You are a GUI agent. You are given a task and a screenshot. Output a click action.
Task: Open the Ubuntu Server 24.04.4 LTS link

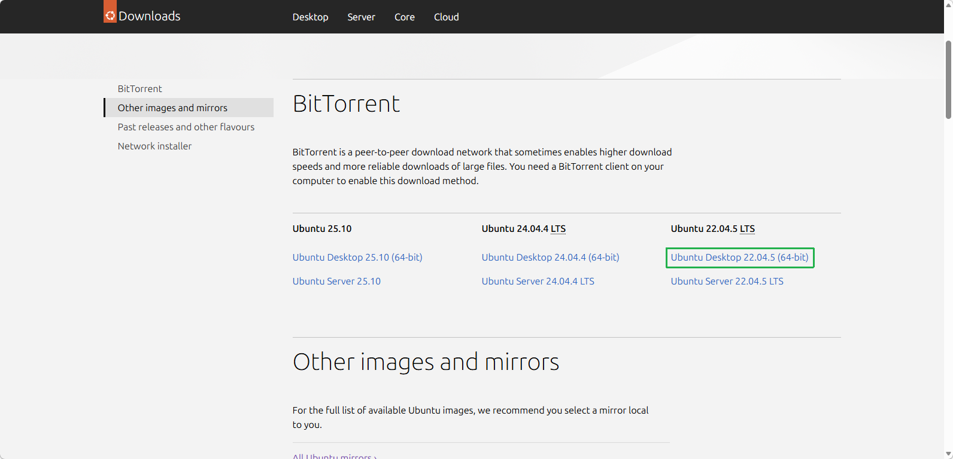[x=538, y=281]
